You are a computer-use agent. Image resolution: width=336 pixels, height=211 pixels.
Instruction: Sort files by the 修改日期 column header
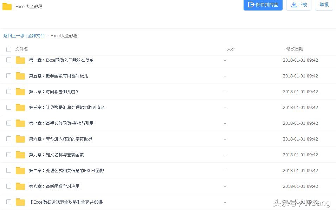[x=295, y=49]
